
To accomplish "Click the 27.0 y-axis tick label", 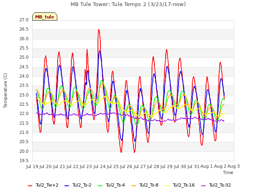I will 24,20.
